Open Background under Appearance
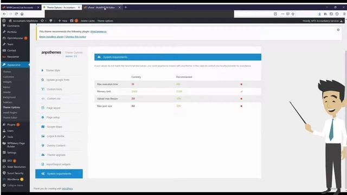This screenshot has width=347, height=195. pos(9,97)
